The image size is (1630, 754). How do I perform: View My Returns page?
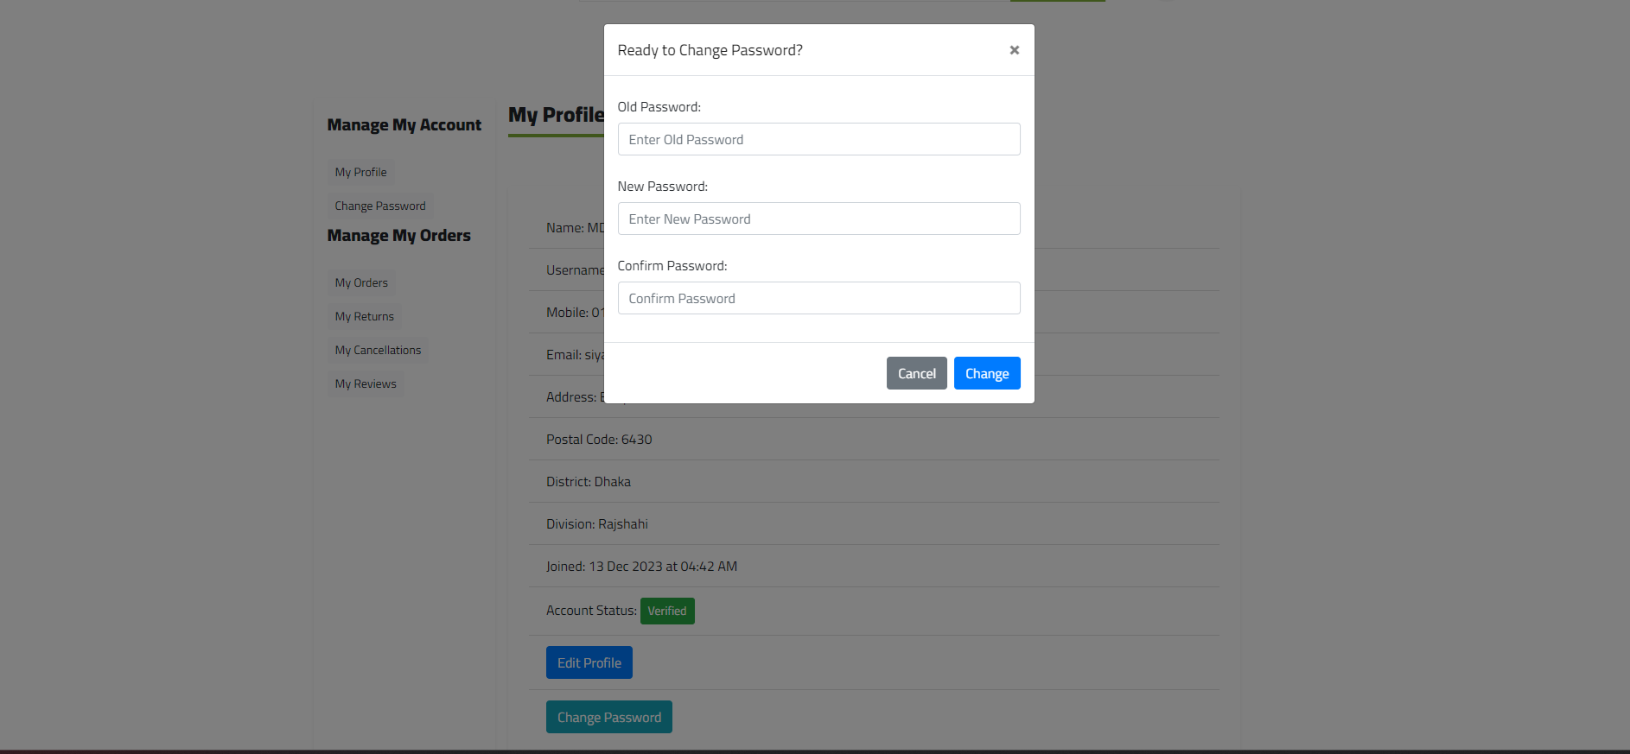pos(364,316)
